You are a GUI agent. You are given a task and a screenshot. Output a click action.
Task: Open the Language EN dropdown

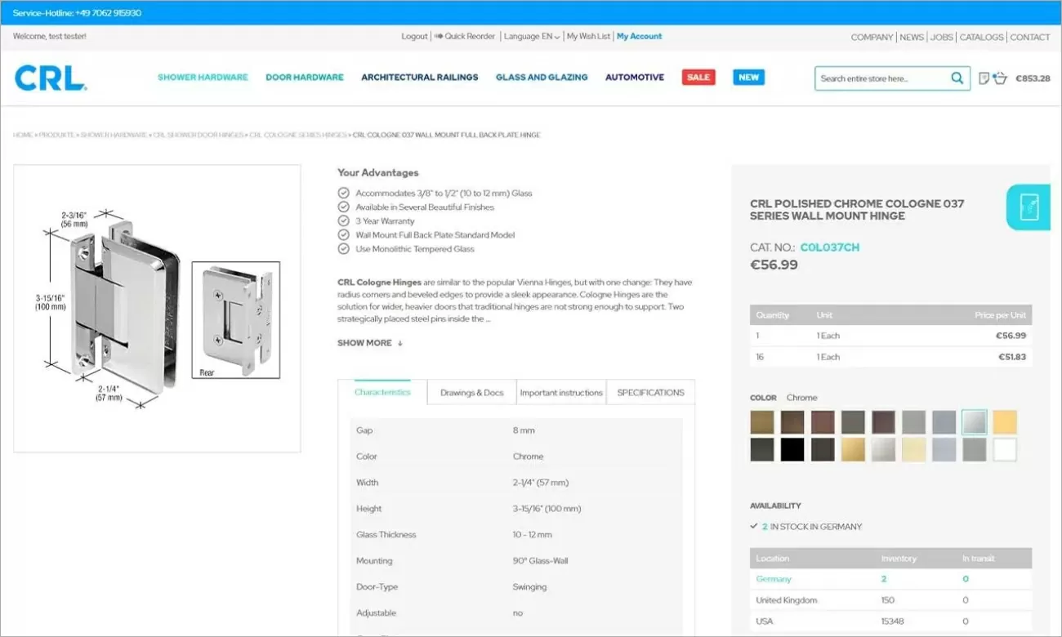pyautogui.click(x=531, y=36)
